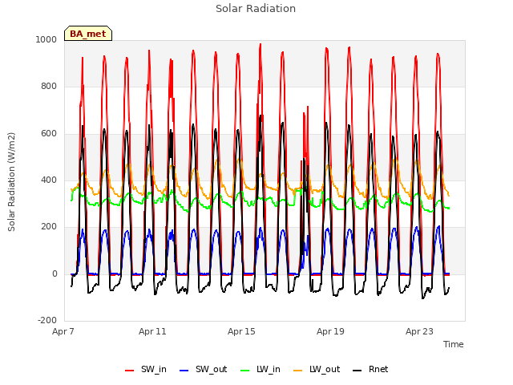Screen dimensions: 513x385
Task: Click the Apr 11 x-axis tick label
Action: click(x=152, y=331)
